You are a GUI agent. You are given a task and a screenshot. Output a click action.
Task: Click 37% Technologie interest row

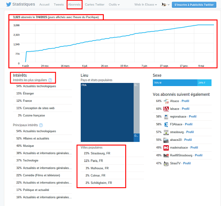(x=42, y=161)
